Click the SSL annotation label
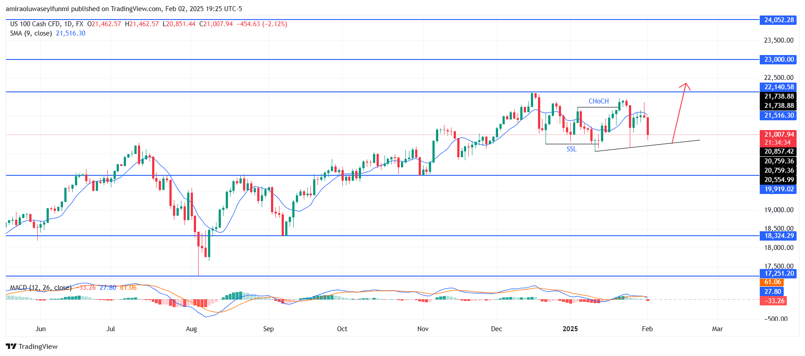Screen dimensions: 805x356 click(571, 149)
